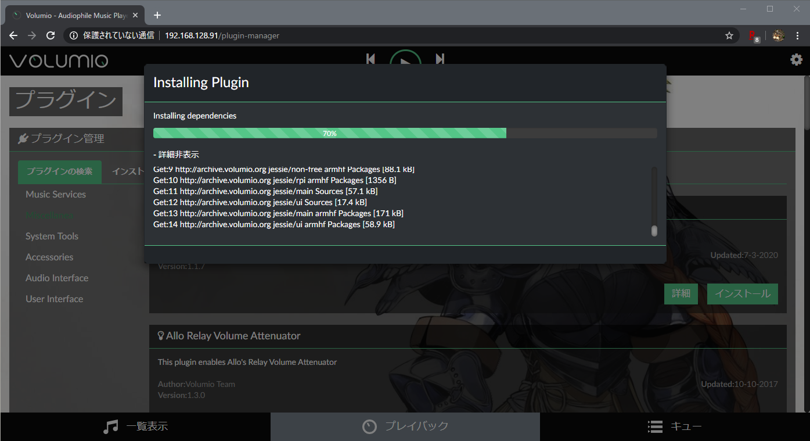Open 一覧表示 browse tab
810x441 pixels.
pyautogui.click(x=135, y=426)
